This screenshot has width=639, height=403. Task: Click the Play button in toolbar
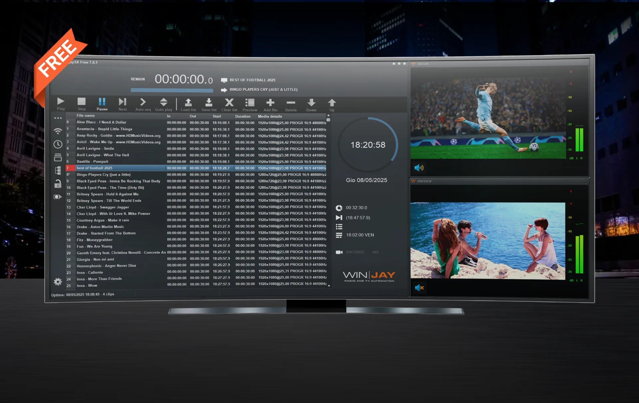tap(61, 102)
